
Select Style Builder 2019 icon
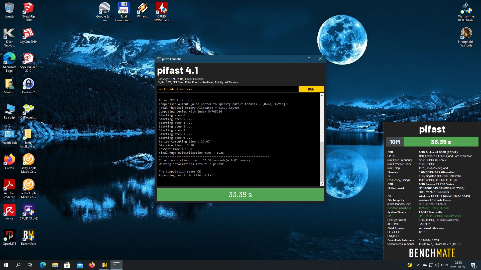28,62
